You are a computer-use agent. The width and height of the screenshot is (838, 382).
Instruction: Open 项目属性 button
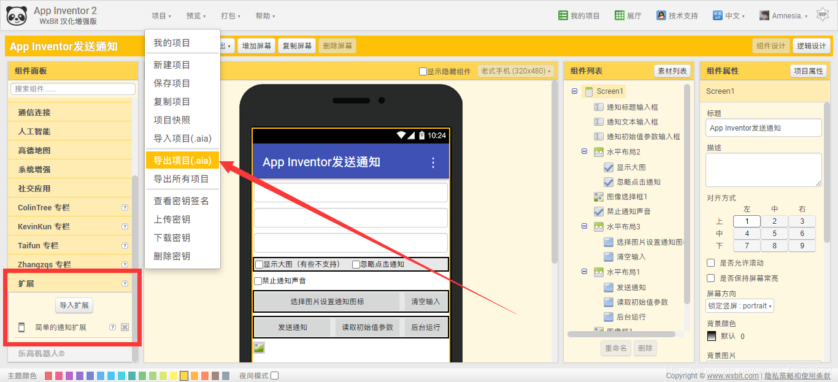tap(809, 71)
